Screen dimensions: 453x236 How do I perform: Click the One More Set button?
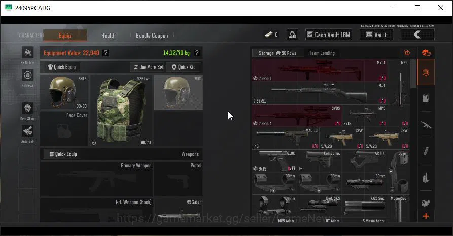149,67
